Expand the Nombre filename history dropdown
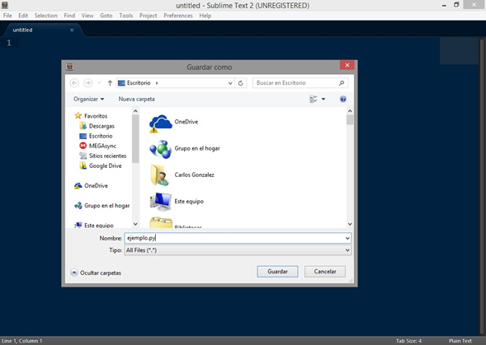This screenshot has width=486, height=345. click(x=347, y=238)
